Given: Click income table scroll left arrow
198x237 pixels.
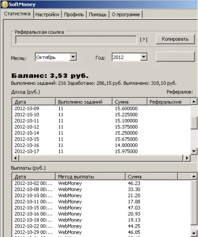Looking at the screenshot, I should [x=15, y=158].
